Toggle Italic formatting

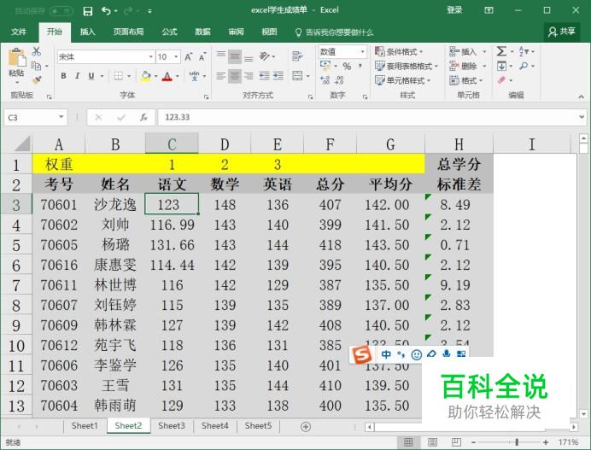point(77,76)
